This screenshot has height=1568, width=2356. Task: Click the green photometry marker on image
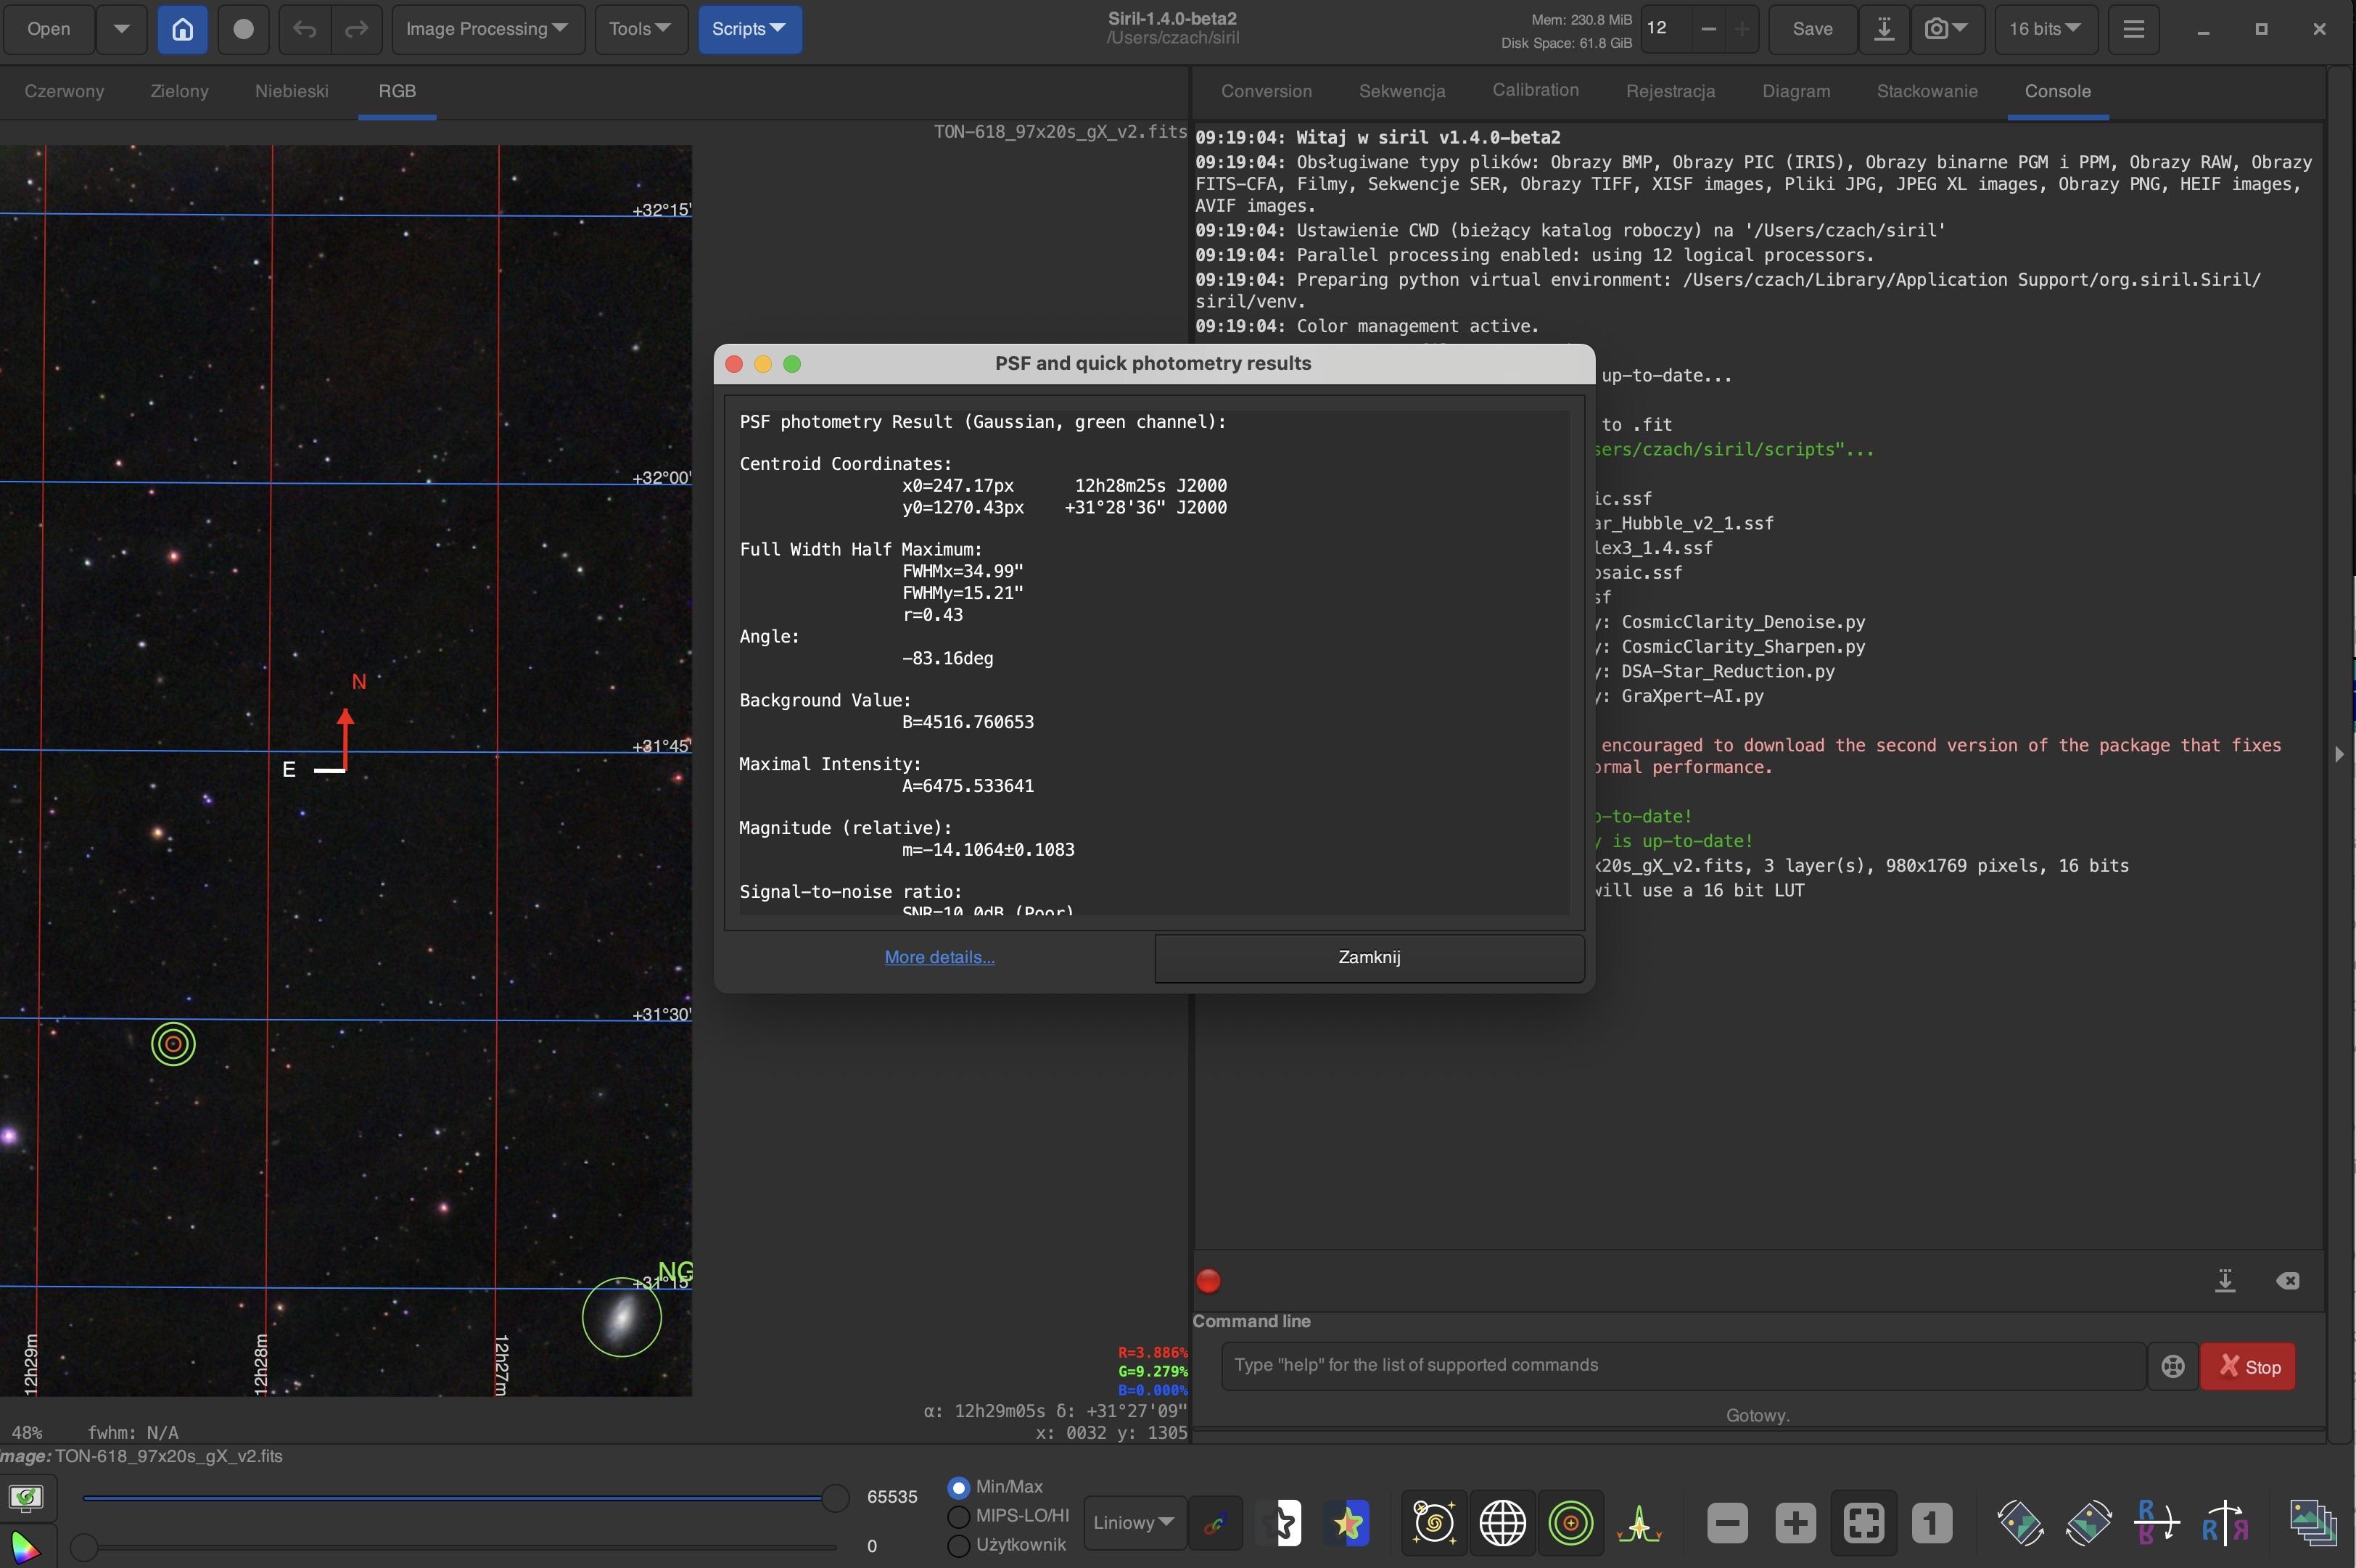[x=173, y=1044]
